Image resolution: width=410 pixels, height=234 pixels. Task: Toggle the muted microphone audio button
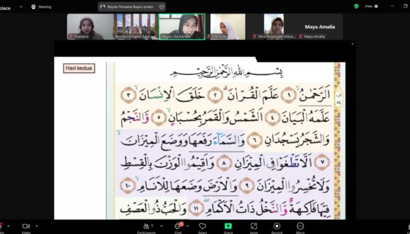(x=1, y=228)
